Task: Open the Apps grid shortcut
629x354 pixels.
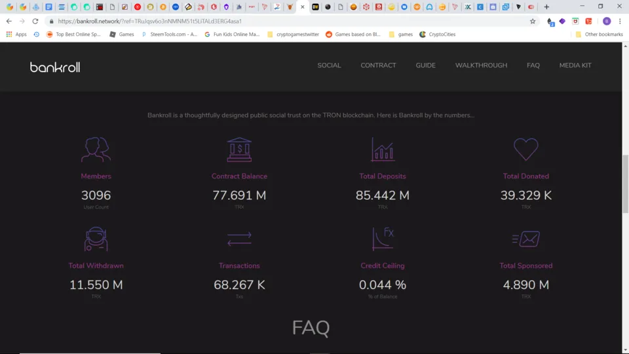Action: coord(16,35)
